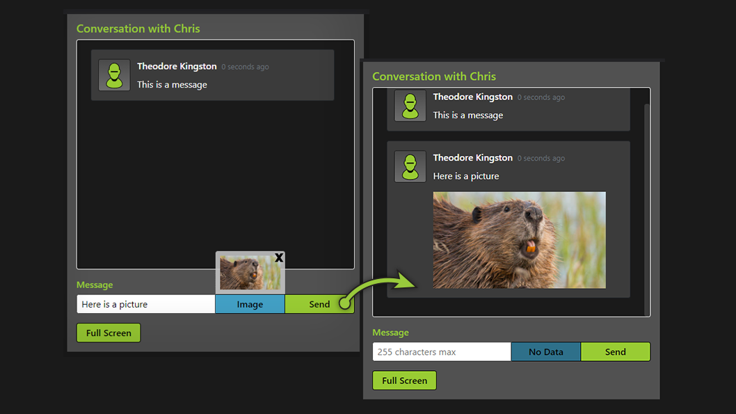Open Full Screen below the 'Here is a picture' input
This screenshot has width=736, height=414.
coord(109,333)
